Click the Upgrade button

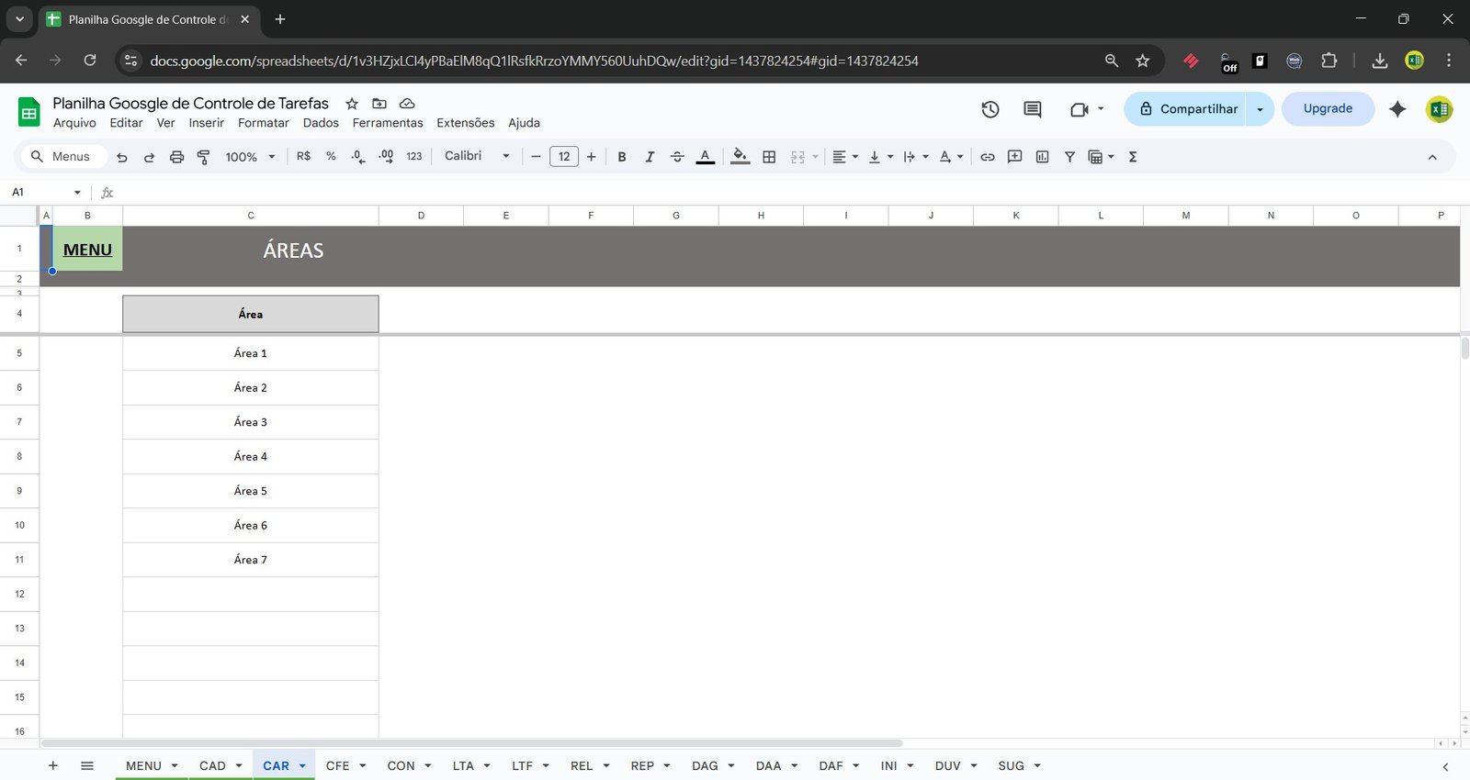[1328, 108]
